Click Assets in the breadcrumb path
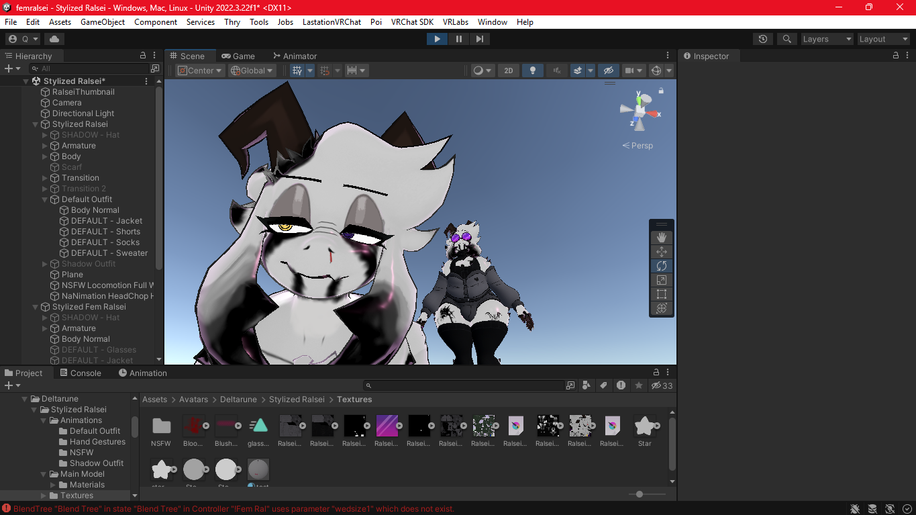Viewport: 916px width, 515px height. click(x=154, y=400)
